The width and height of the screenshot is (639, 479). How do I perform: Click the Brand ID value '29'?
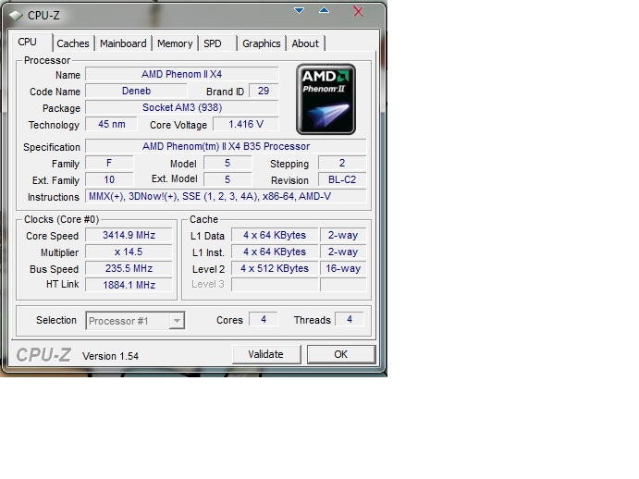tap(264, 91)
